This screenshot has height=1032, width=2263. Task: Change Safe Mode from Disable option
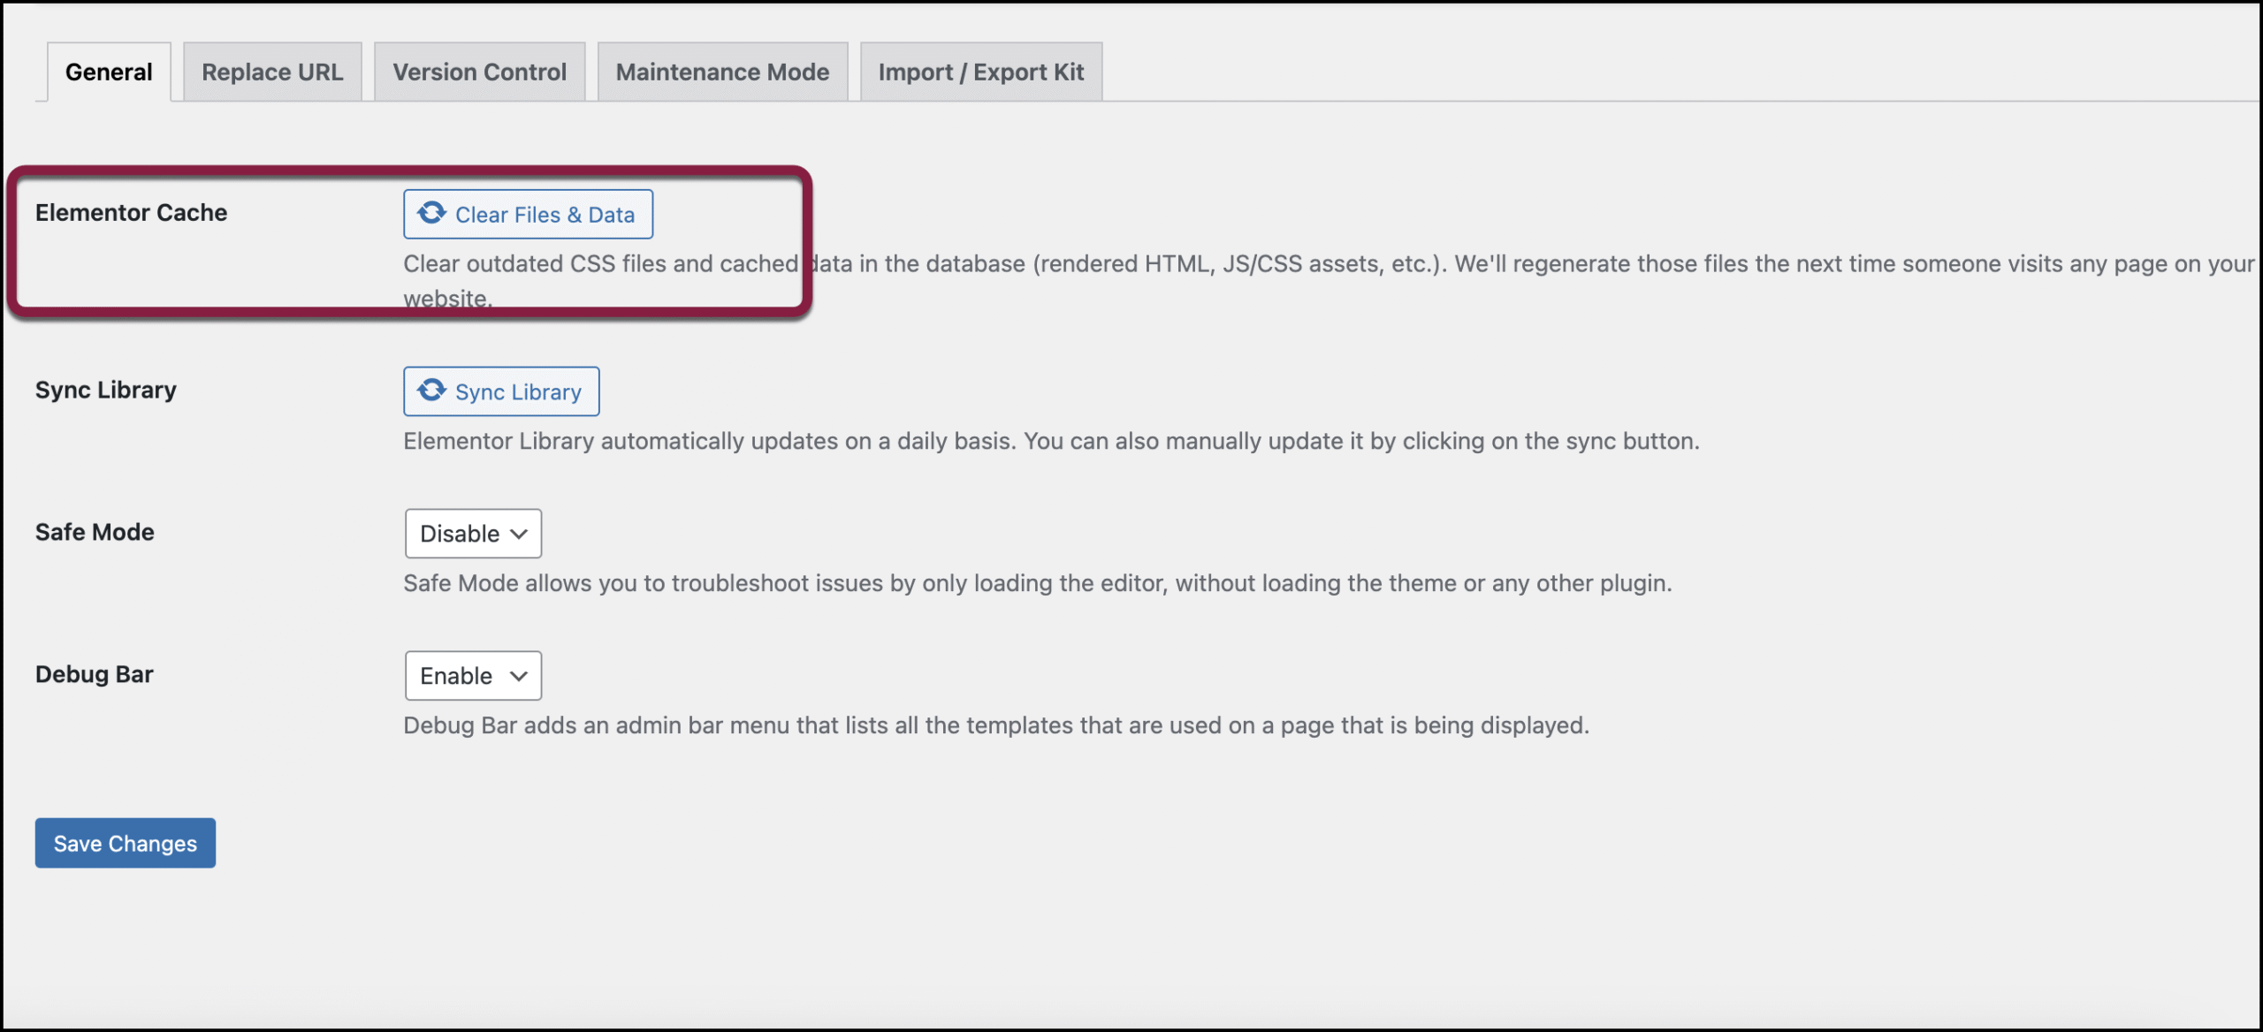pyautogui.click(x=472, y=534)
